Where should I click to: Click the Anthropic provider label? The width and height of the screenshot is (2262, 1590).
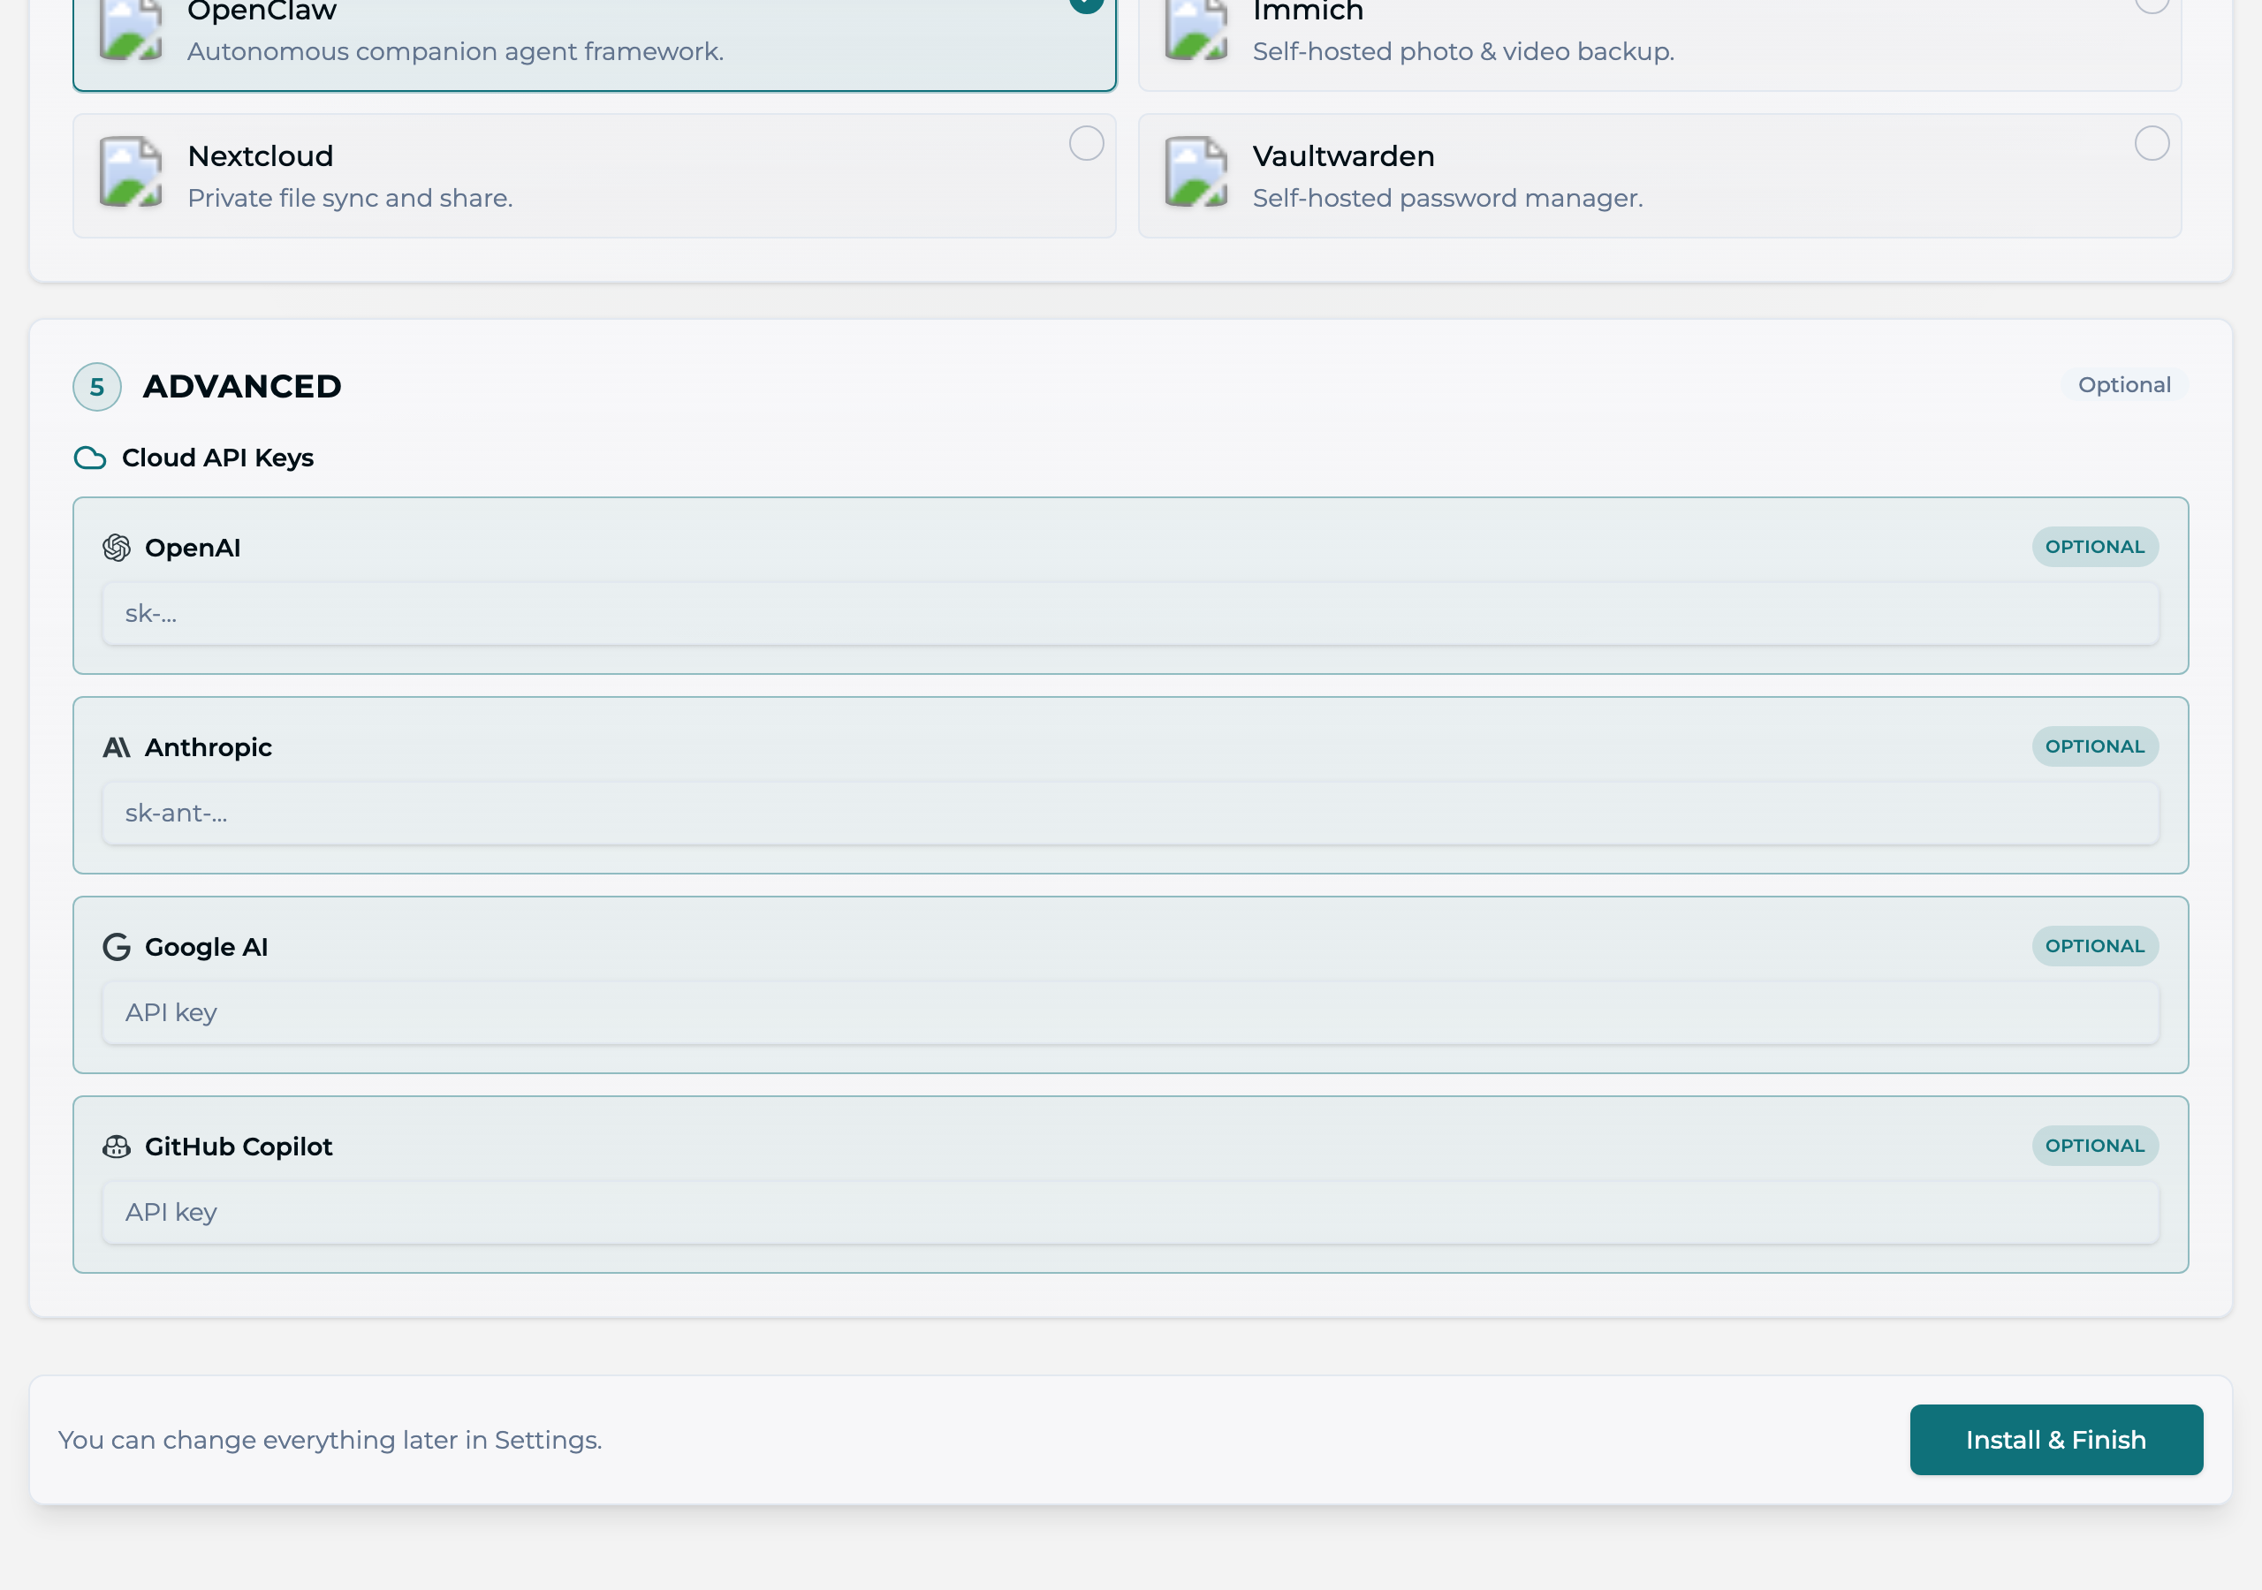[x=209, y=747]
